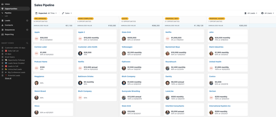Click plus icon next to Sequences
The image size is (276, 117).
[x=27, y=30]
